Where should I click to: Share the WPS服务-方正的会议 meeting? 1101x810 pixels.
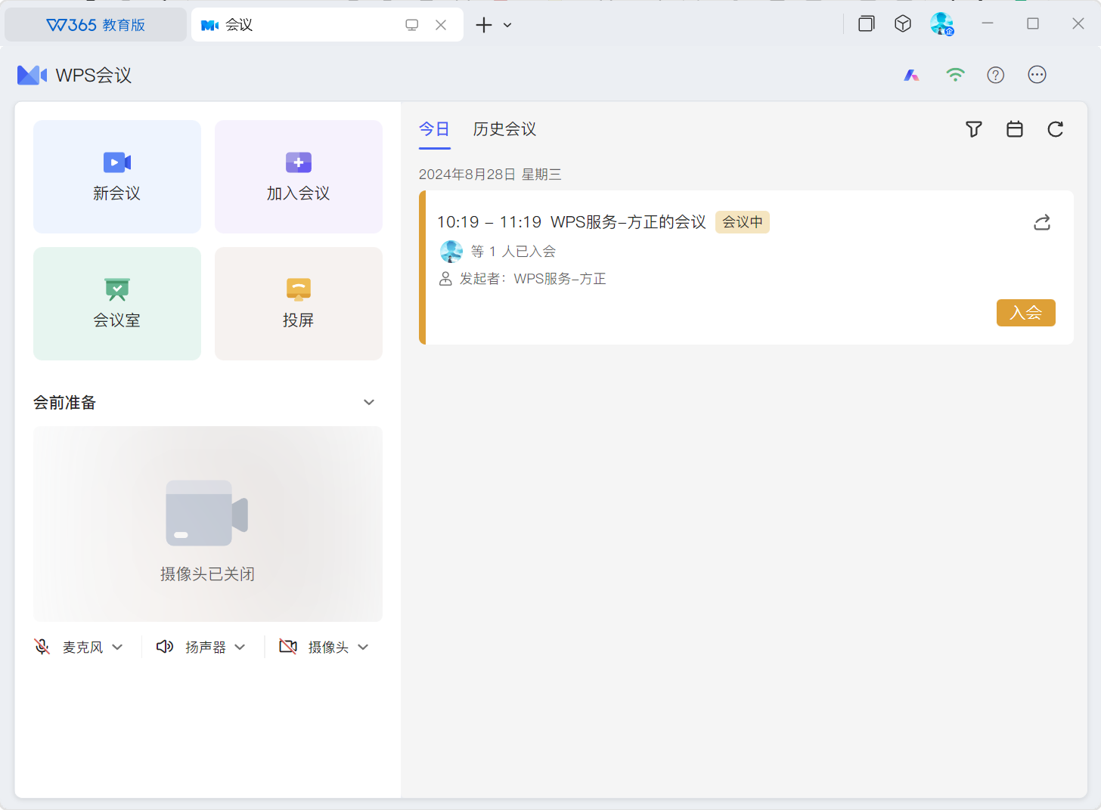(1042, 222)
